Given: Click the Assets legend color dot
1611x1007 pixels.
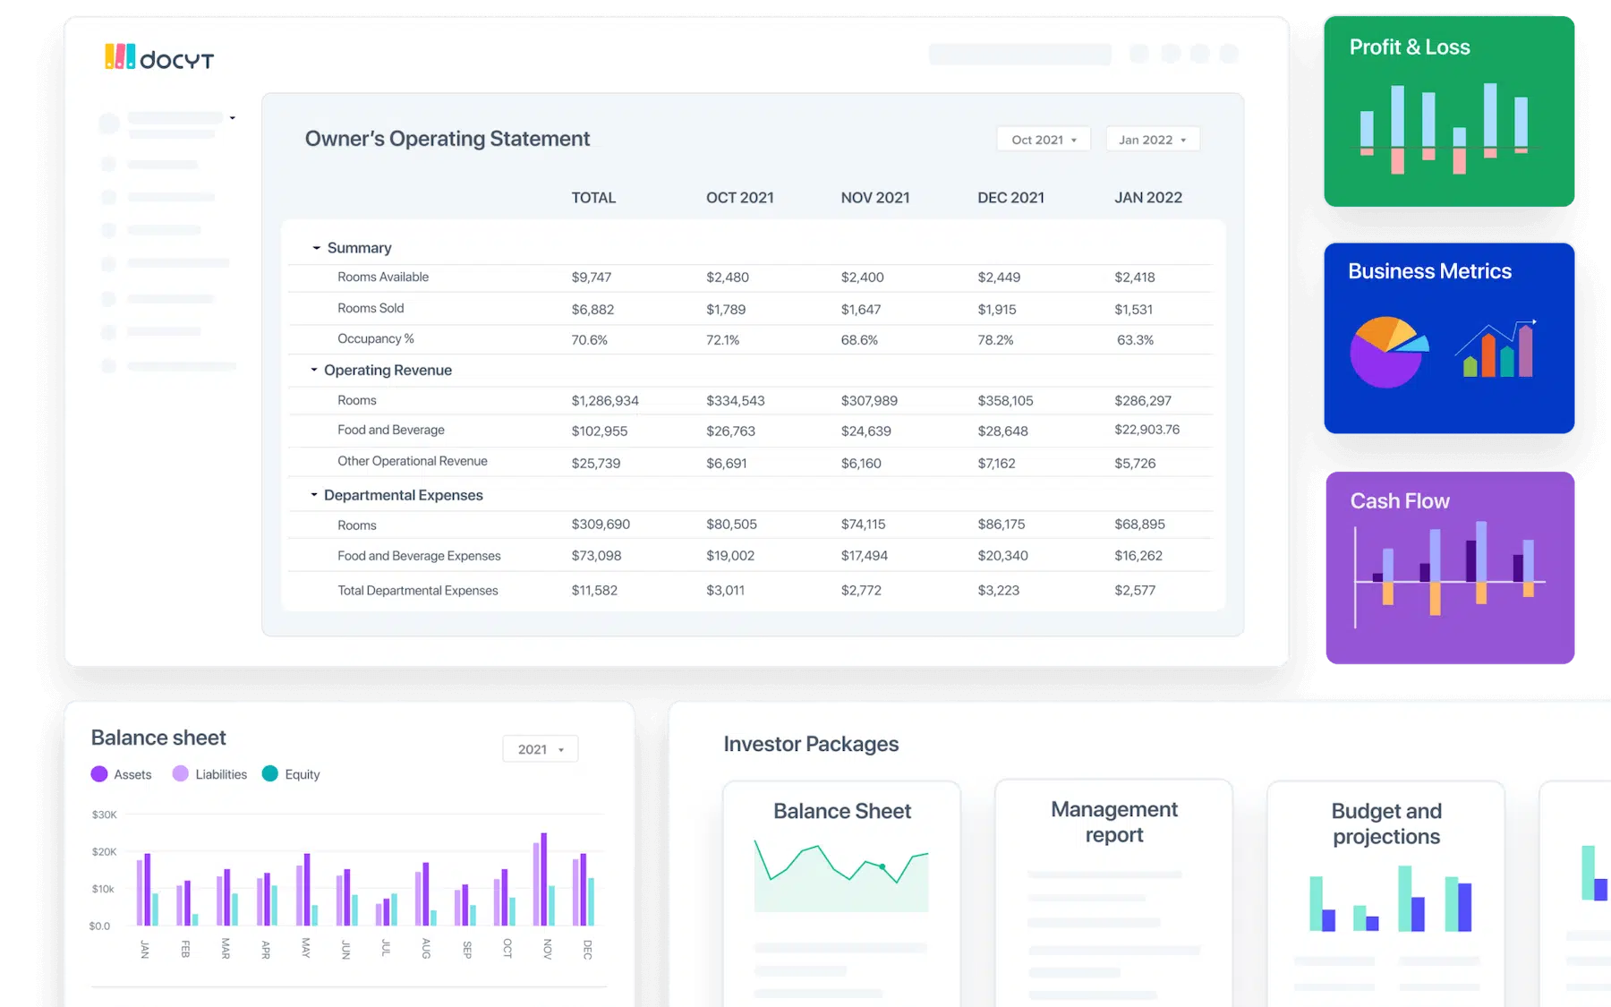Looking at the screenshot, I should pos(99,774).
